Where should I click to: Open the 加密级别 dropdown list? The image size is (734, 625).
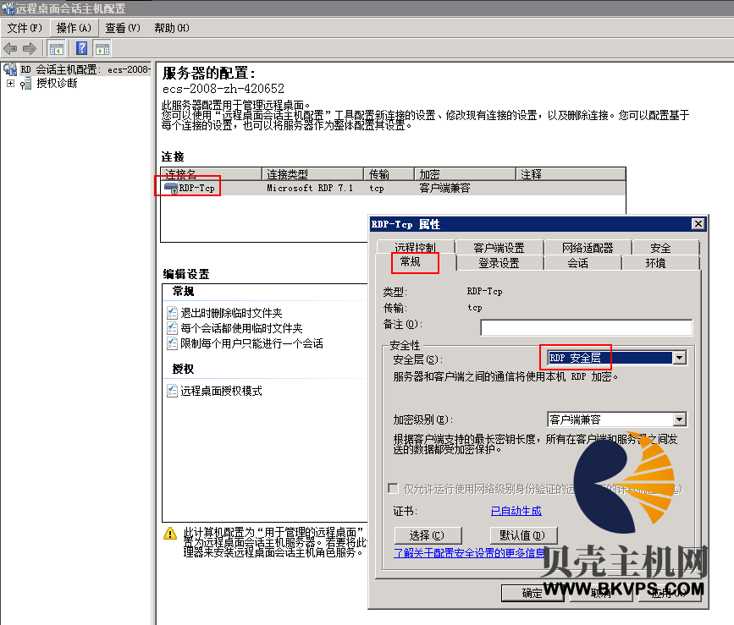678,419
